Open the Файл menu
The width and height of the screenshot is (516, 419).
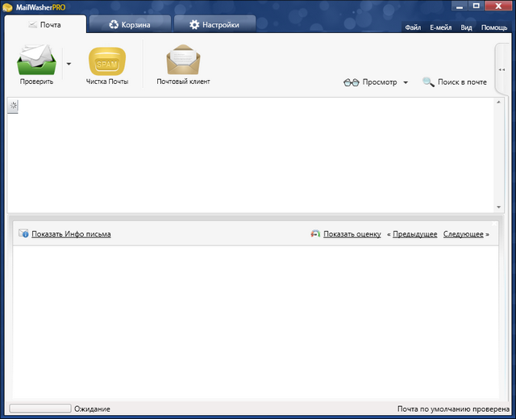coord(414,27)
